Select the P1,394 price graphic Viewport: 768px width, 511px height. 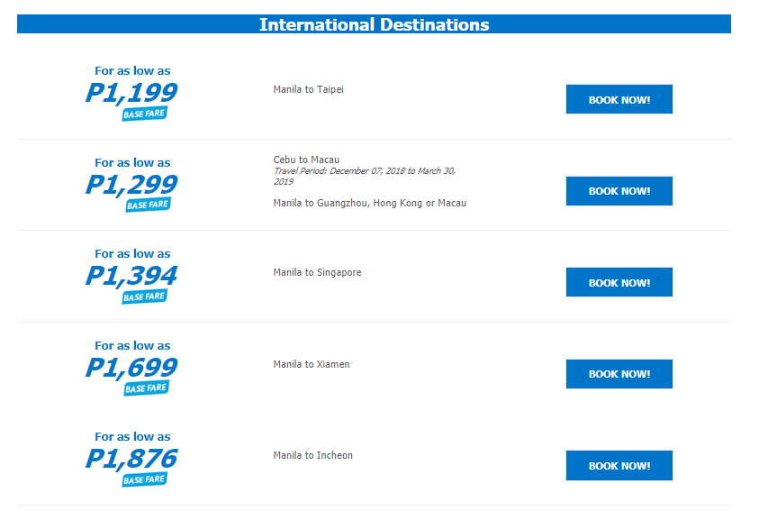[131, 276]
